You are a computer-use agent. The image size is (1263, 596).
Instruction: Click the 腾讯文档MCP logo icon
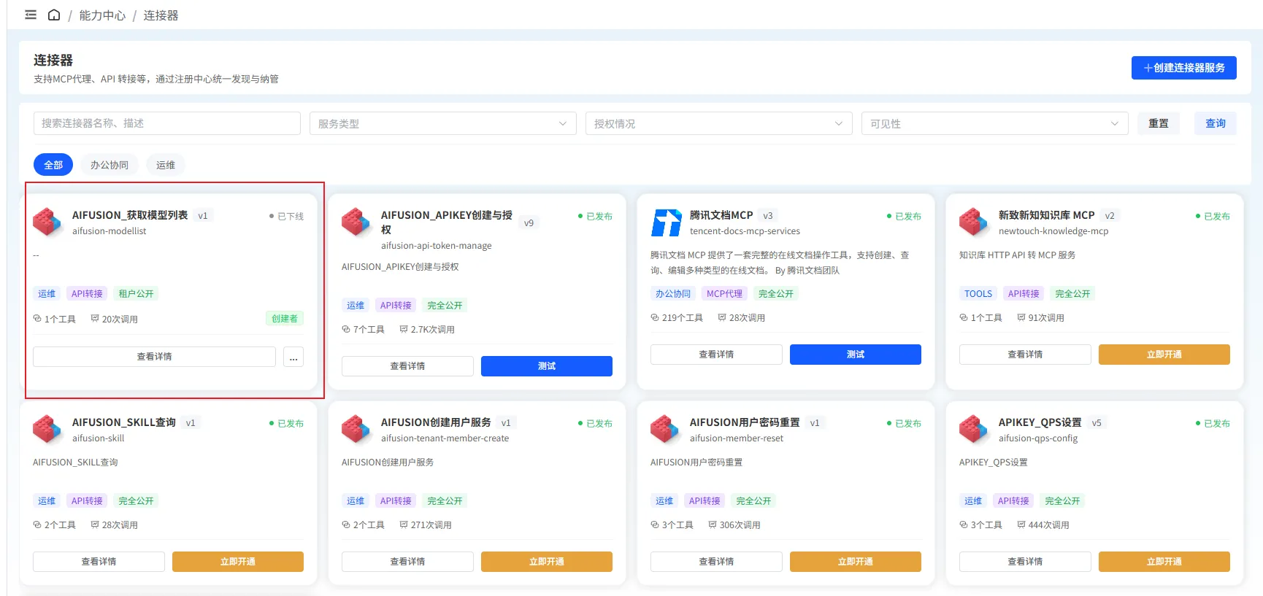click(665, 222)
